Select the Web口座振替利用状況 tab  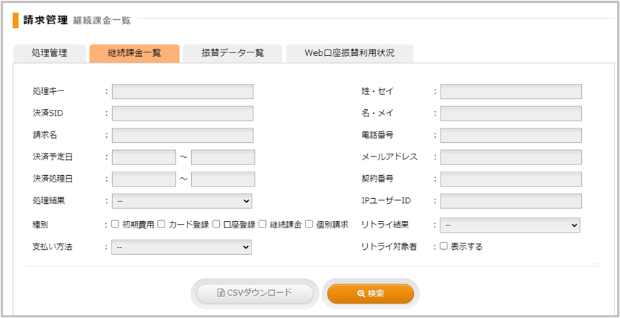[x=349, y=53]
